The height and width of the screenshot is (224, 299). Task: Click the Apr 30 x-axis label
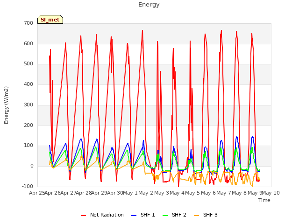pos(115,193)
